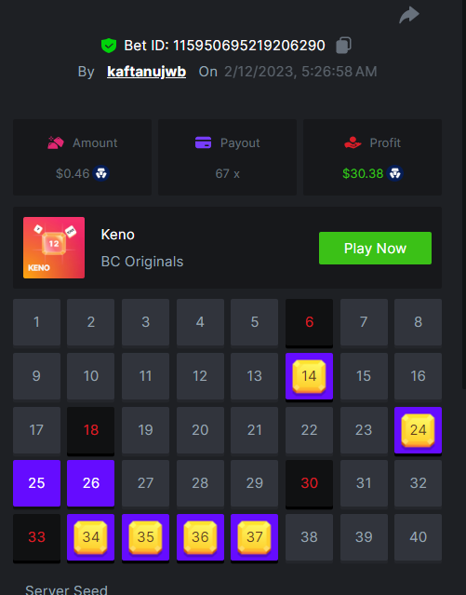Click the green Play Now button
Image resolution: width=466 pixels, height=595 pixels.
[x=375, y=249]
